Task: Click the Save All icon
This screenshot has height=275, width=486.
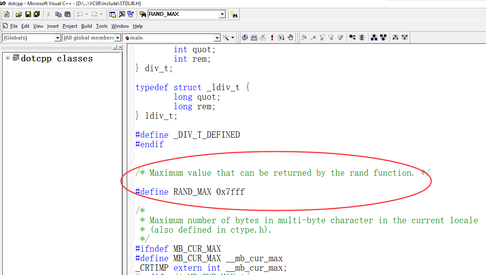Action: point(37,14)
